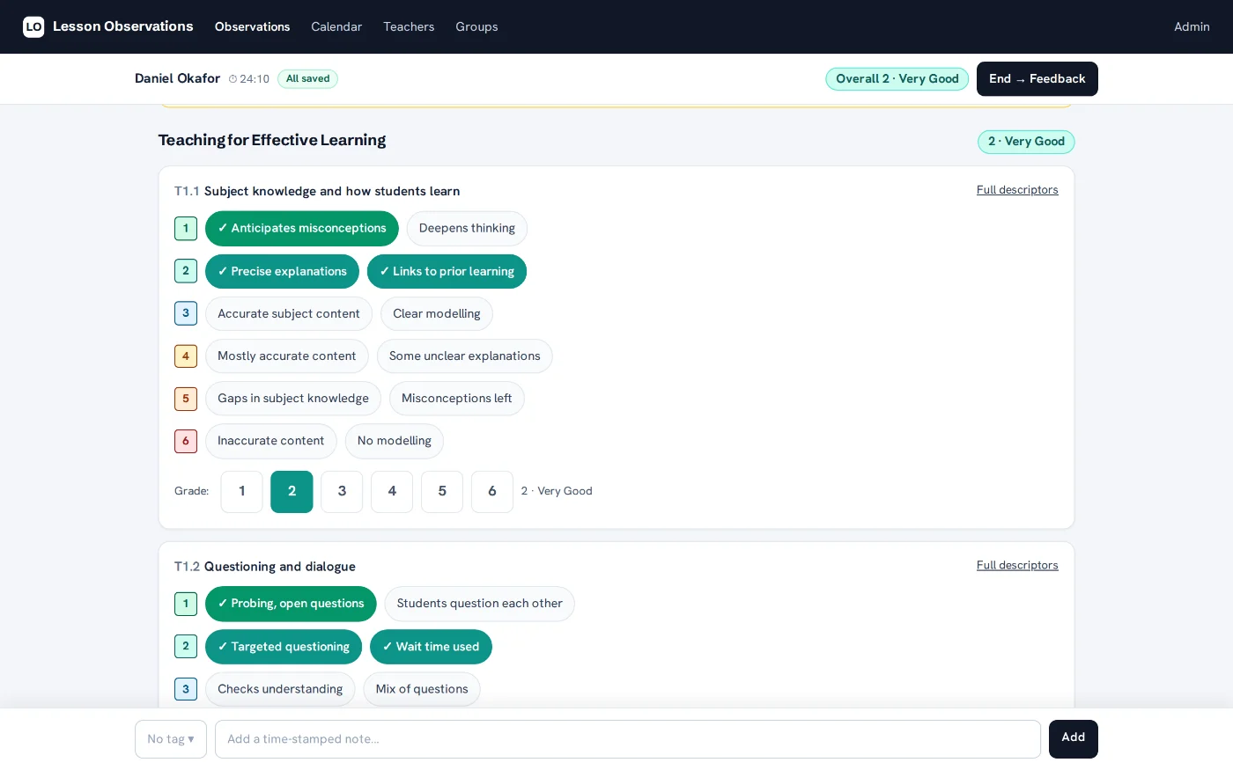Click the time-stamped note input field
Image resolution: width=1233 pixels, height=770 pixels.
click(628, 739)
